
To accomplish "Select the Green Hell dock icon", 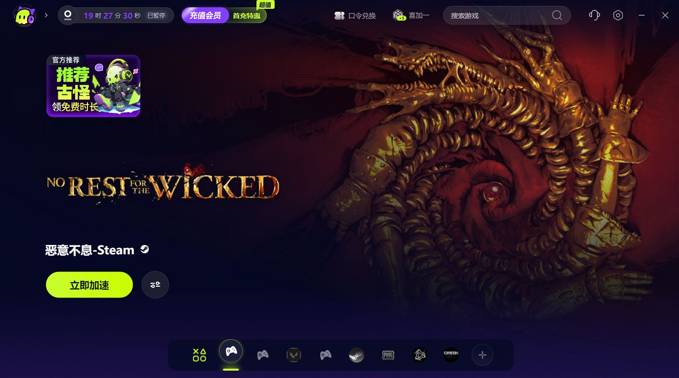I will 451,355.
